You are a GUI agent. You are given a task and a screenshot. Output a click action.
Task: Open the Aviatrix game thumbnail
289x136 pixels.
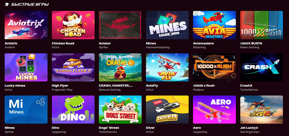click(26, 25)
